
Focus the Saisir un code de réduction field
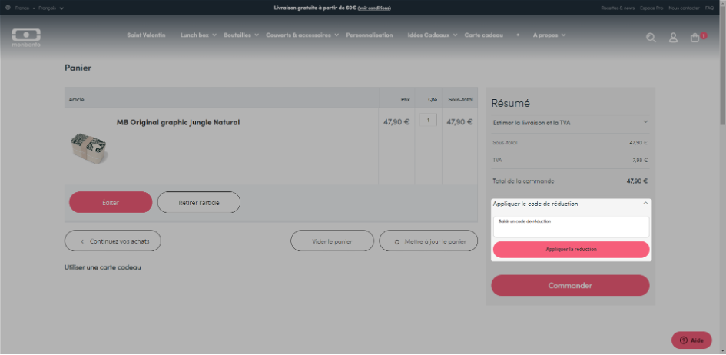click(x=572, y=227)
